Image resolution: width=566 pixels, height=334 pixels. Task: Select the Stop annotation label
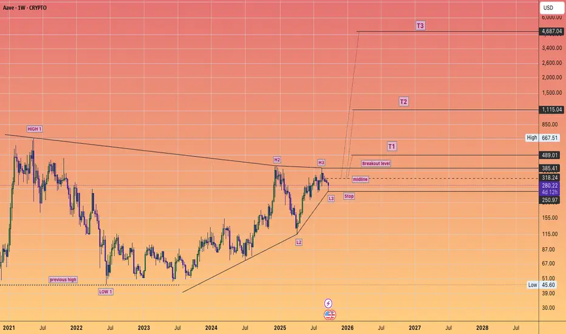click(x=349, y=196)
